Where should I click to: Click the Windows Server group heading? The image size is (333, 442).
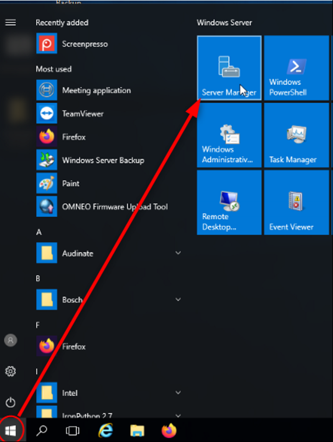224,23
